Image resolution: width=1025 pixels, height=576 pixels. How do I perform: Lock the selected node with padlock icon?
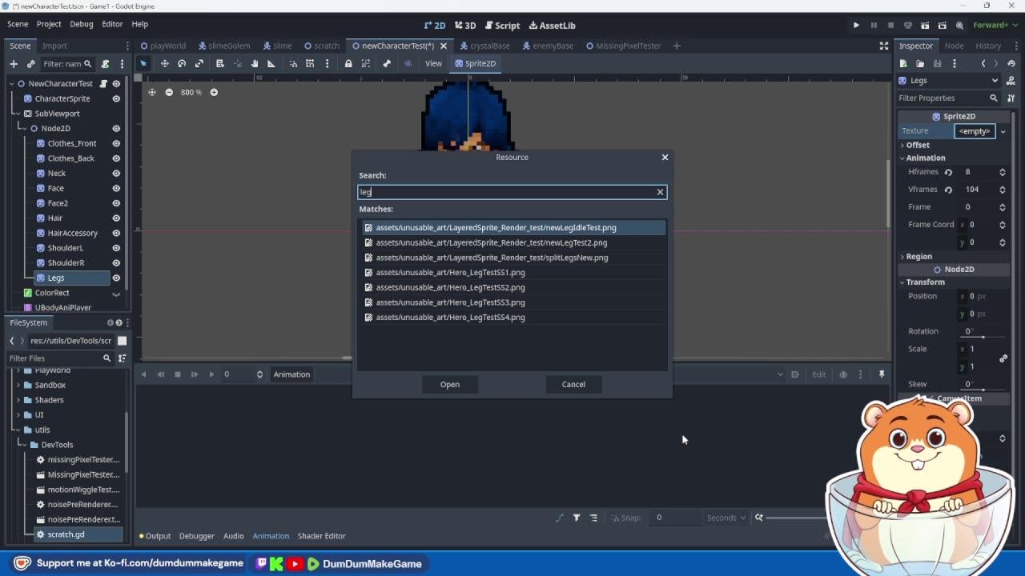click(x=348, y=63)
